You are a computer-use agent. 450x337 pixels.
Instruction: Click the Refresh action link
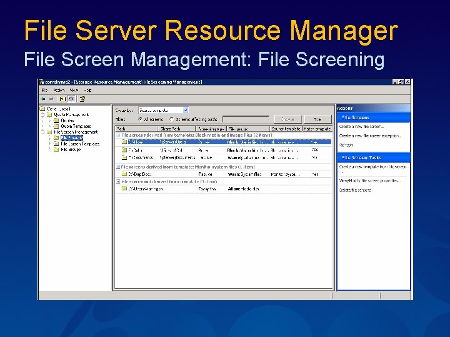click(346, 145)
